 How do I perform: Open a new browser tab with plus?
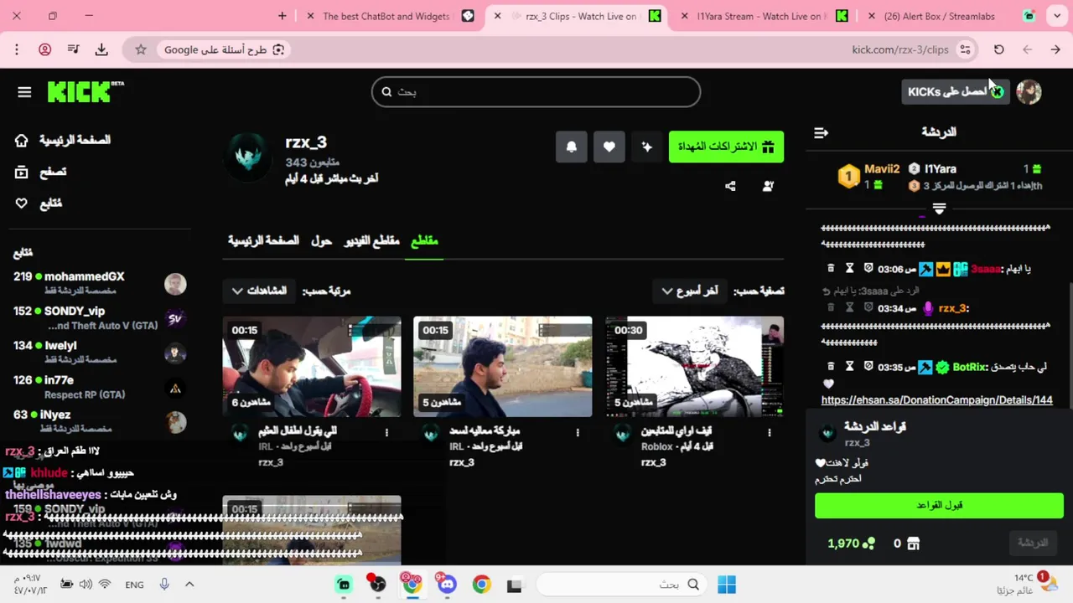click(x=282, y=16)
